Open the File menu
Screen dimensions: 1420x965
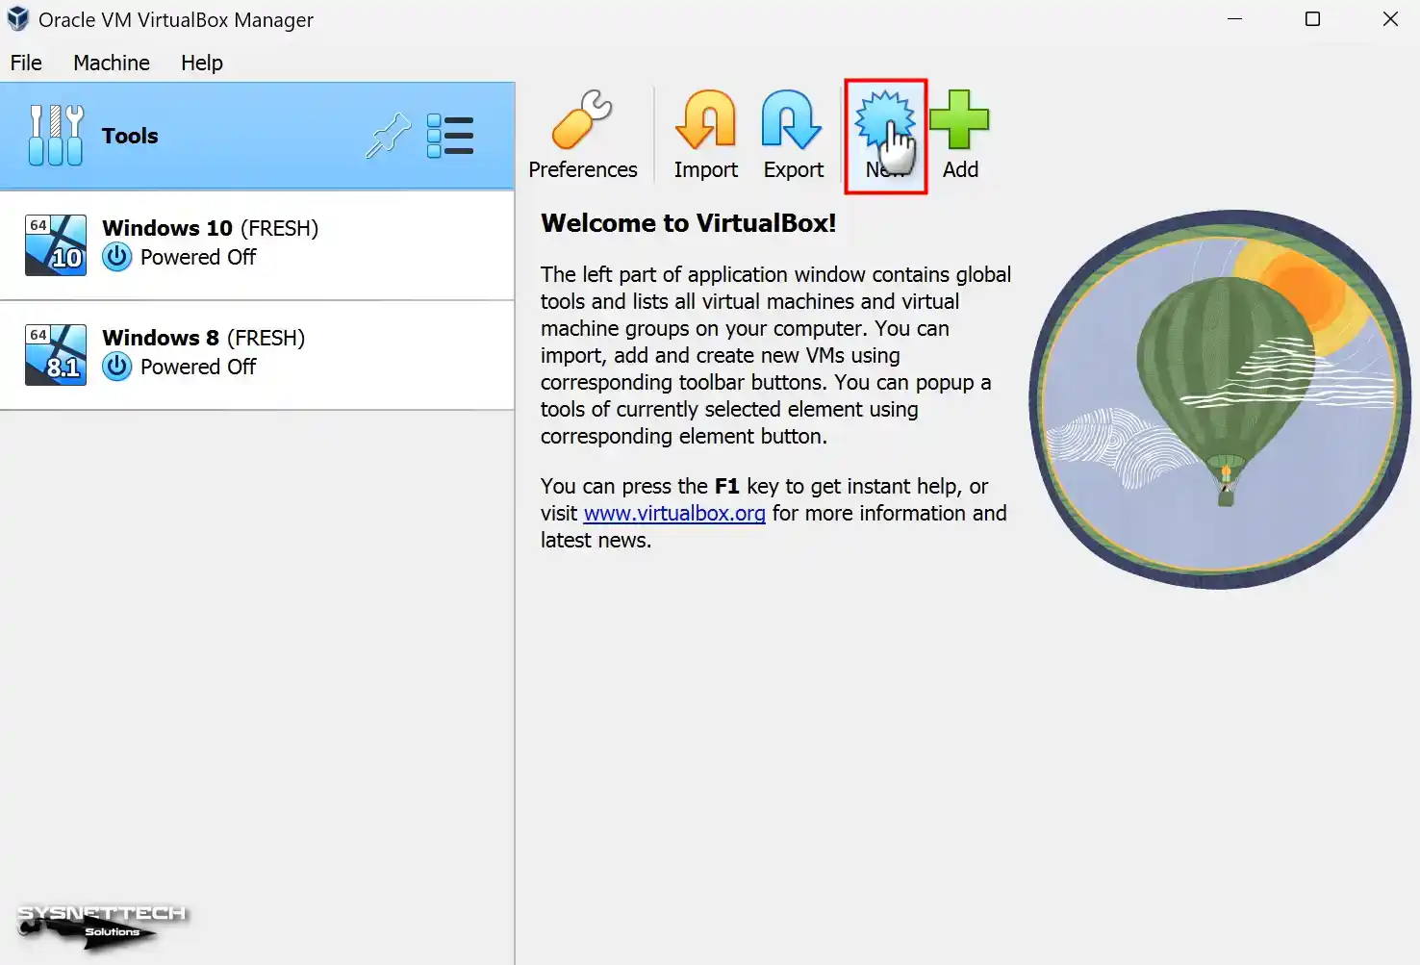coord(26,63)
